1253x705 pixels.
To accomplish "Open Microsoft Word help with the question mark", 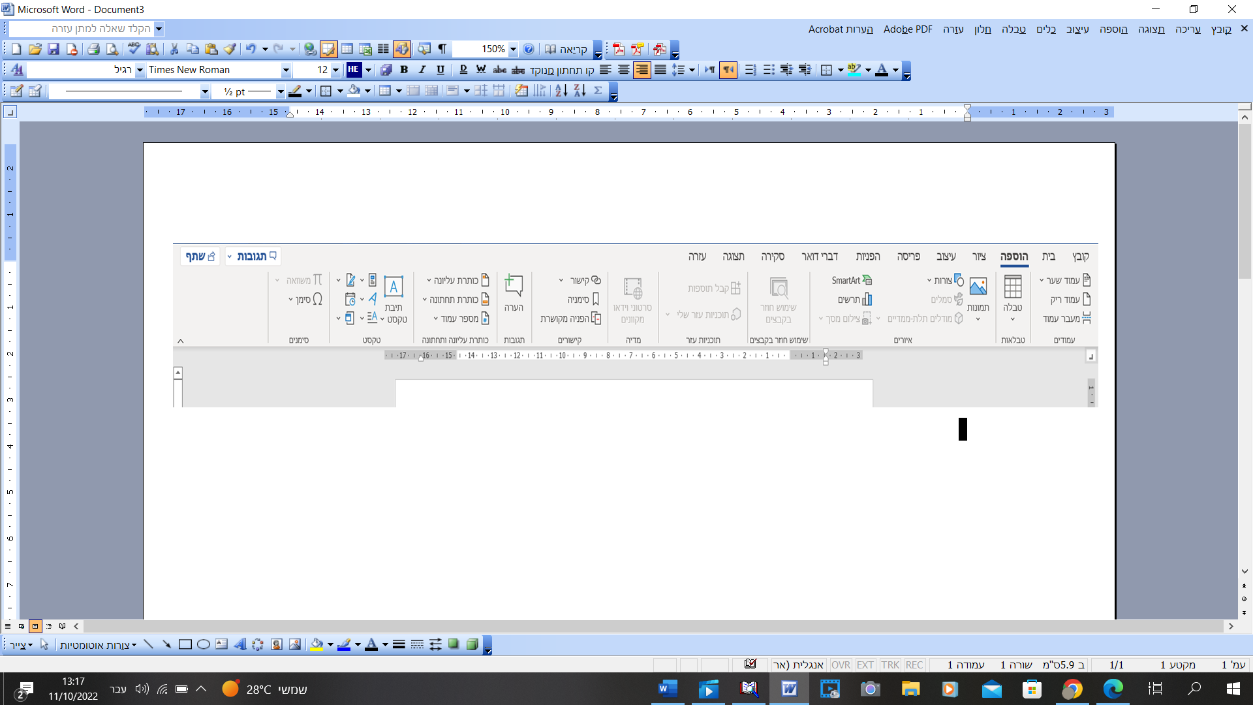I will point(529,49).
